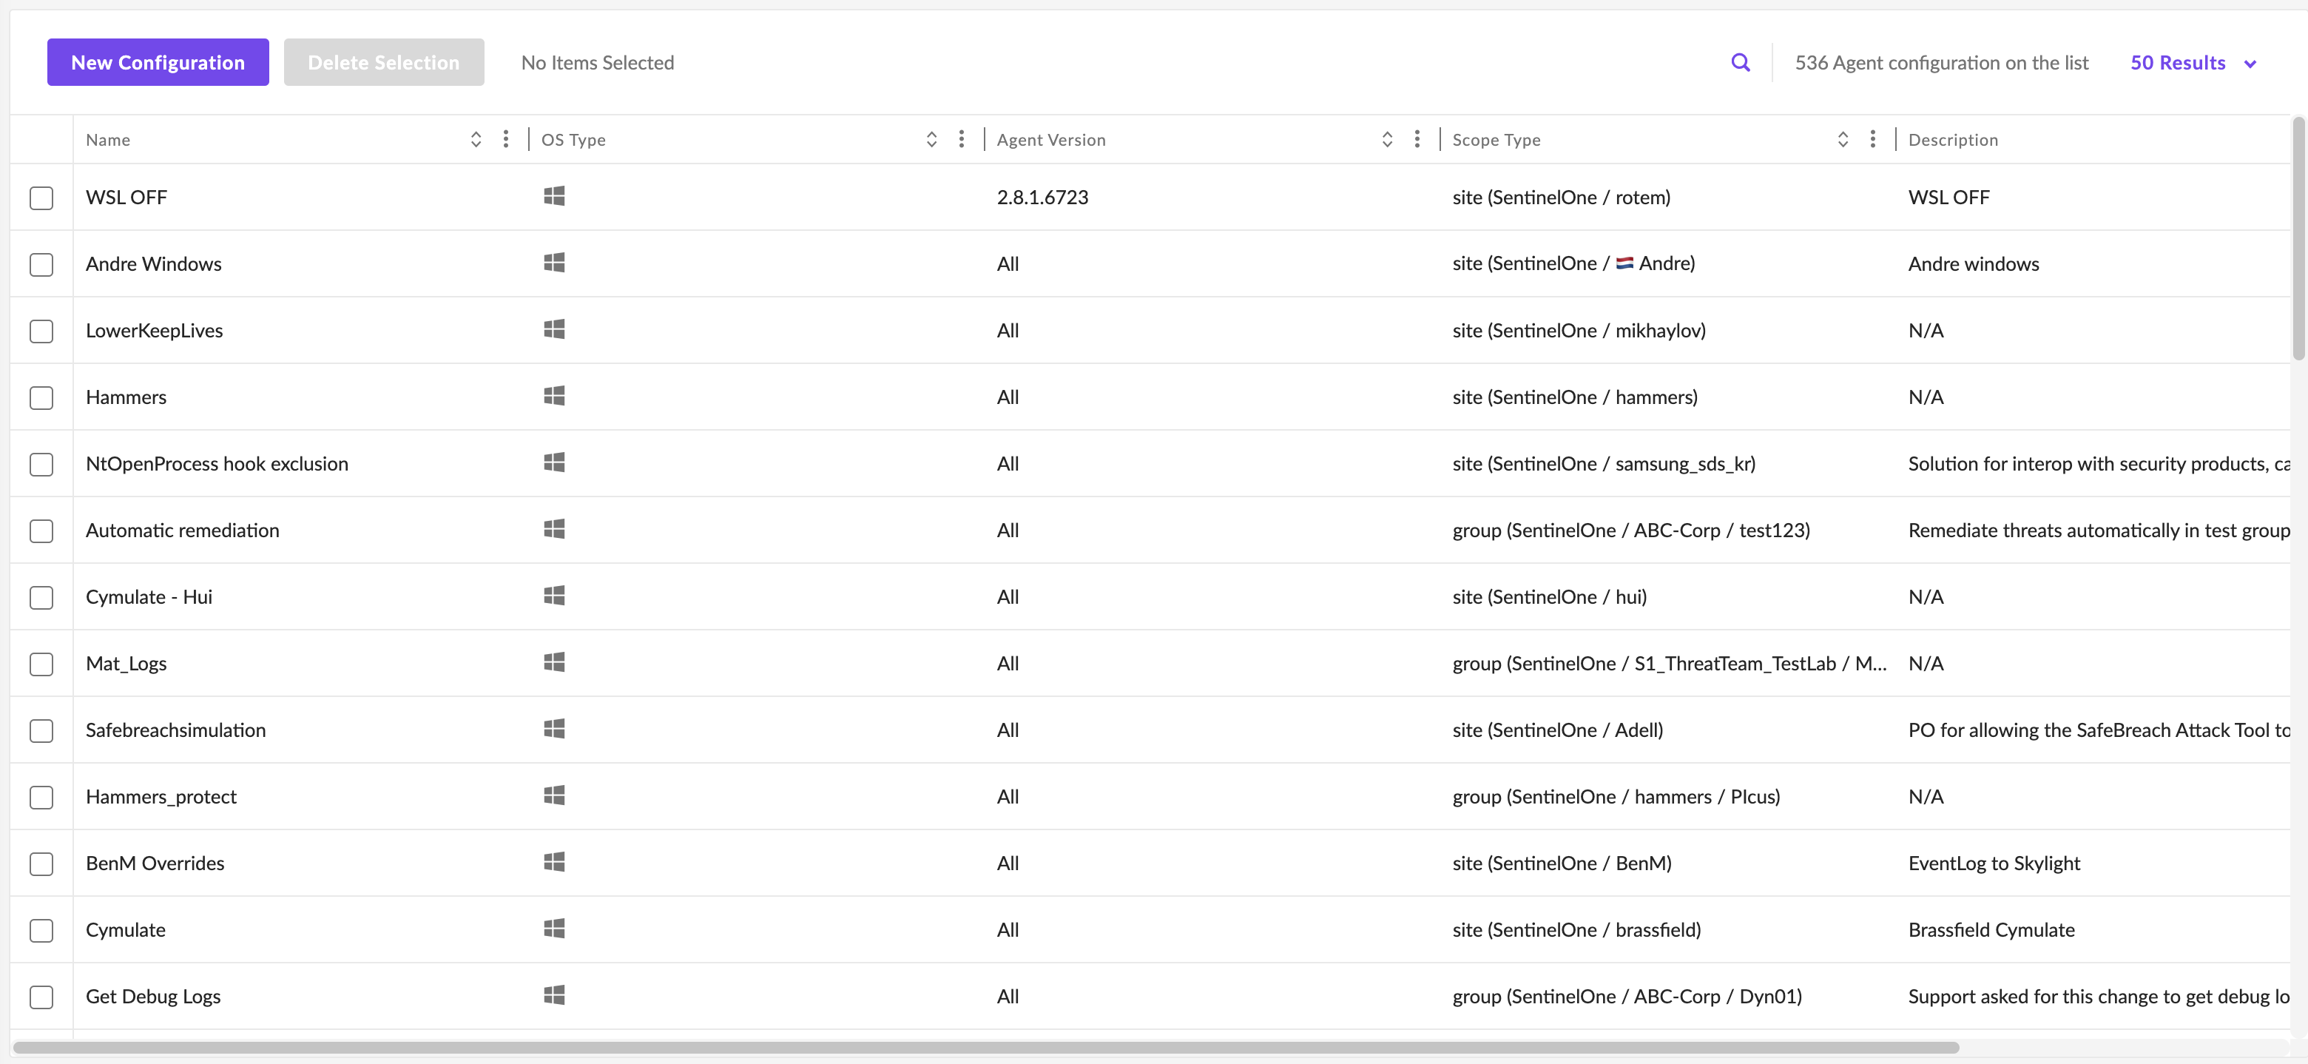Click the search magnifier icon
Image resolution: width=2308 pixels, height=1064 pixels.
pyautogui.click(x=1740, y=62)
